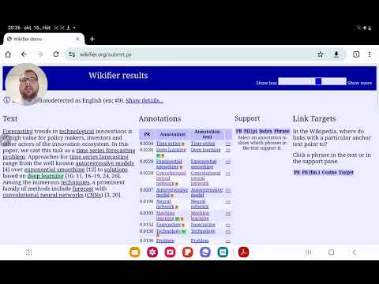This screenshot has width=379, height=284.
Task: Click the PR column header in Annotations
Action: [147, 134]
